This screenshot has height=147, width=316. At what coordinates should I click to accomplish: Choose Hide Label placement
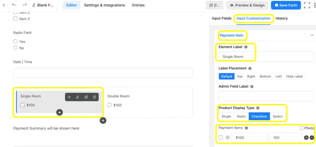(x=294, y=76)
